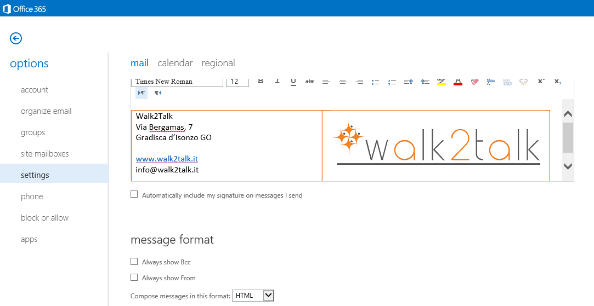
Task: Click the insert horizontal rule icon
Action: pos(490,82)
